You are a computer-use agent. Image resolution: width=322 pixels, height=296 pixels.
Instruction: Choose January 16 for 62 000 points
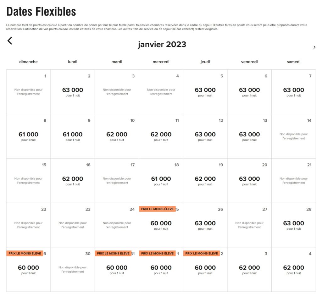click(73, 180)
